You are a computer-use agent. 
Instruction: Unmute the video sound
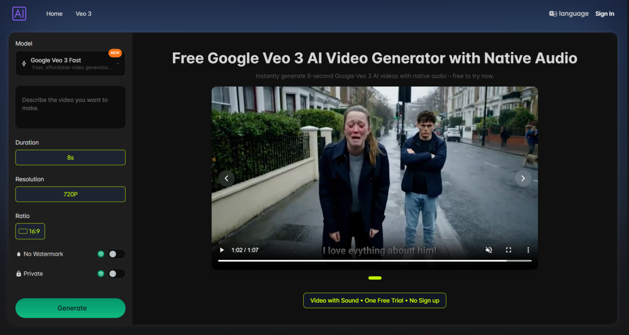(488, 250)
